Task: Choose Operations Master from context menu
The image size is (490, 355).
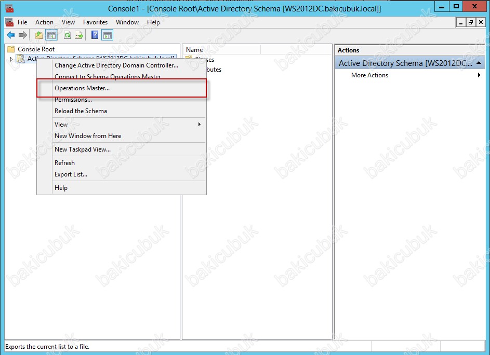Action: tap(122, 88)
